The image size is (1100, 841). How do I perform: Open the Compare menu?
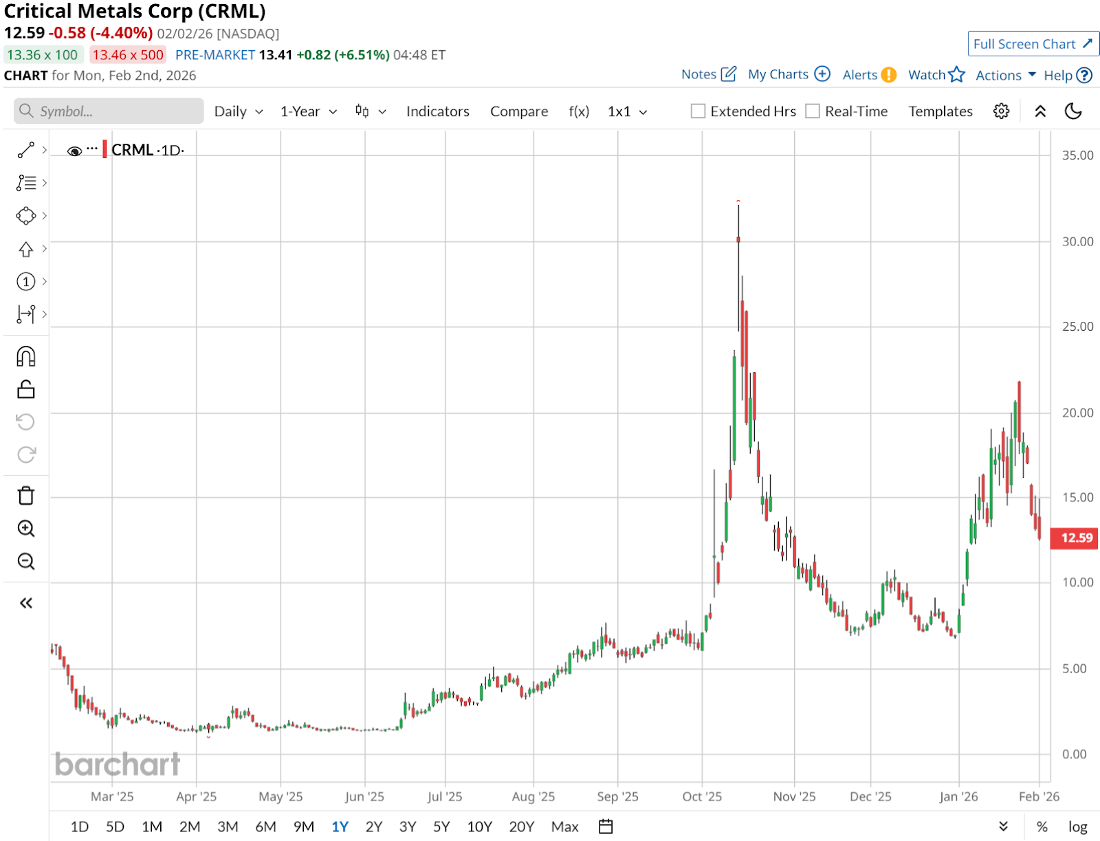[x=519, y=111]
